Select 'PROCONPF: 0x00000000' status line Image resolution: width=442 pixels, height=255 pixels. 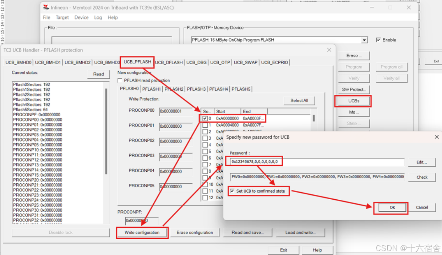tap(37, 115)
